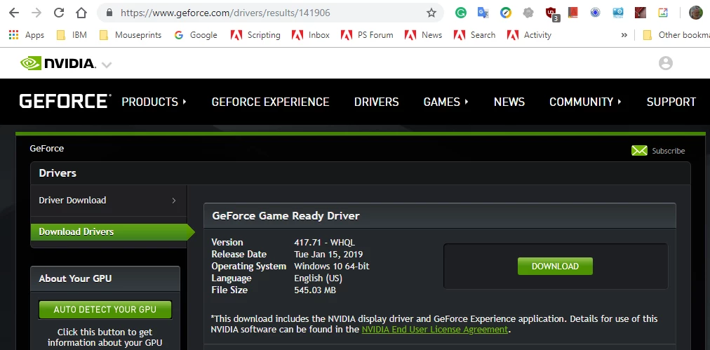Image resolution: width=710 pixels, height=350 pixels.
Task: Click the green Subscribe envelope icon
Action: (639, 151)
